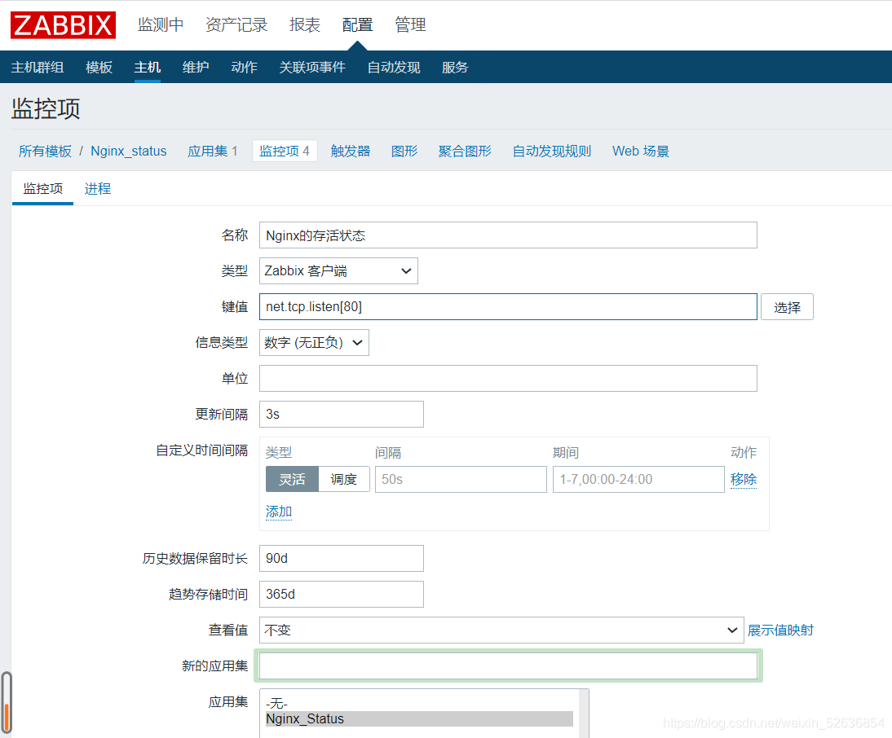The width and height of the screenshot is (892, 738).
Task: Click 添加 to add custom interval
Action: click(x=279, y=512)
